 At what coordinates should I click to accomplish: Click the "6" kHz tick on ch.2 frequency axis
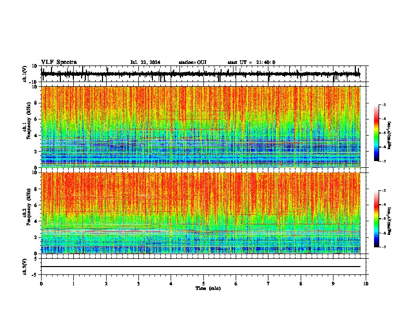click(x=36, y=205)
